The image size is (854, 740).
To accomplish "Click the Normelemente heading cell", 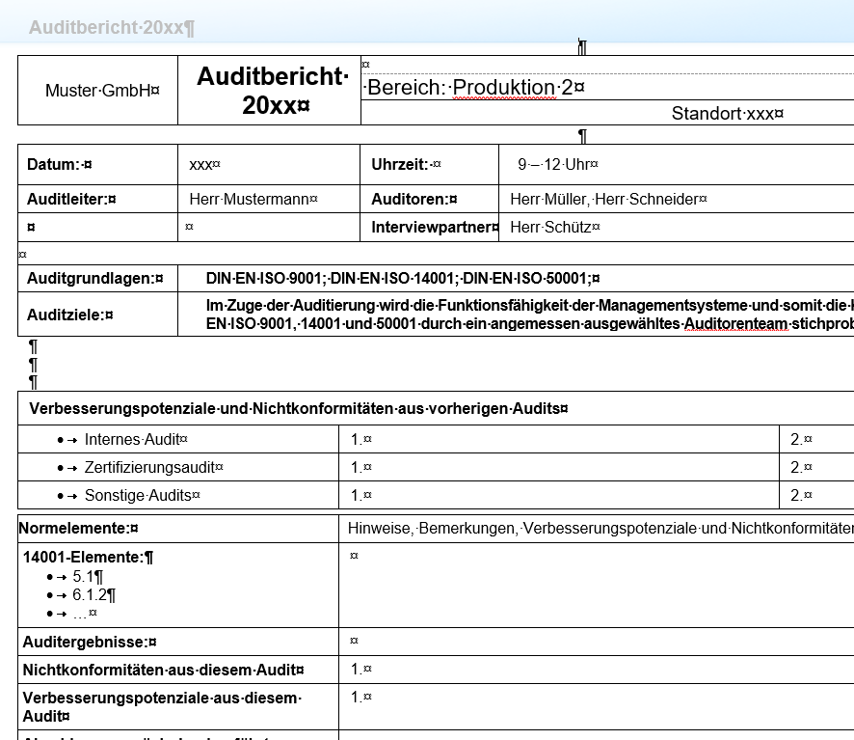I will [78, 529].
